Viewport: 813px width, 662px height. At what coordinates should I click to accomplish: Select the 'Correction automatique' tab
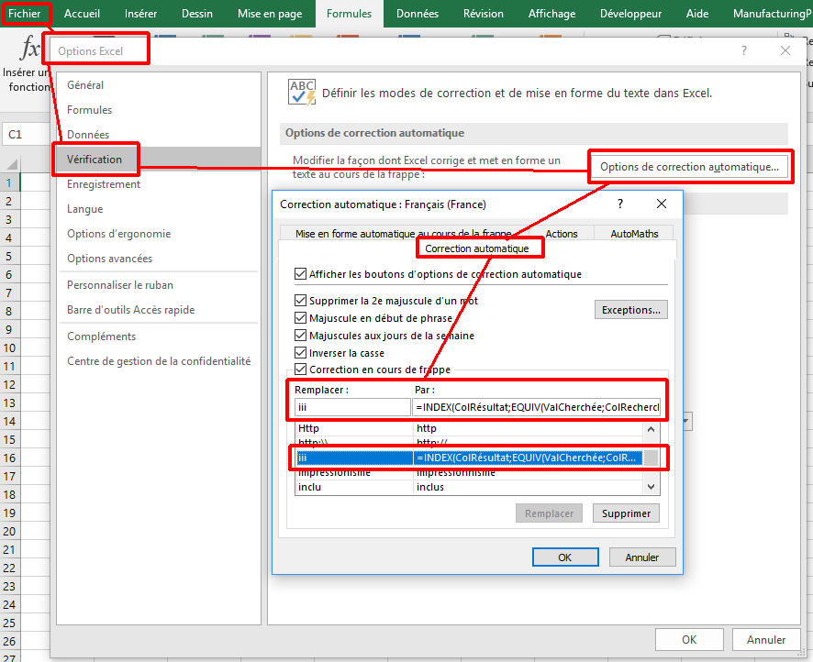pos(477,248)
